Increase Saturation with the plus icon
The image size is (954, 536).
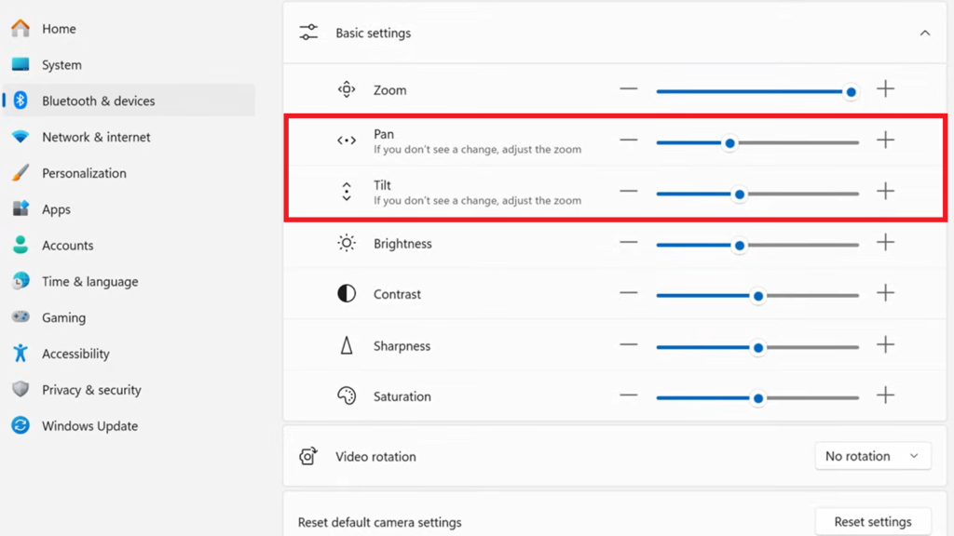point(885,395)
